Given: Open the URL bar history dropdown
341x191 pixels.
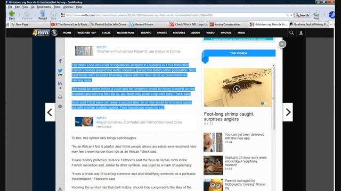Looking at the screenshot, I should pyautogui.click(x=291, y=15).
